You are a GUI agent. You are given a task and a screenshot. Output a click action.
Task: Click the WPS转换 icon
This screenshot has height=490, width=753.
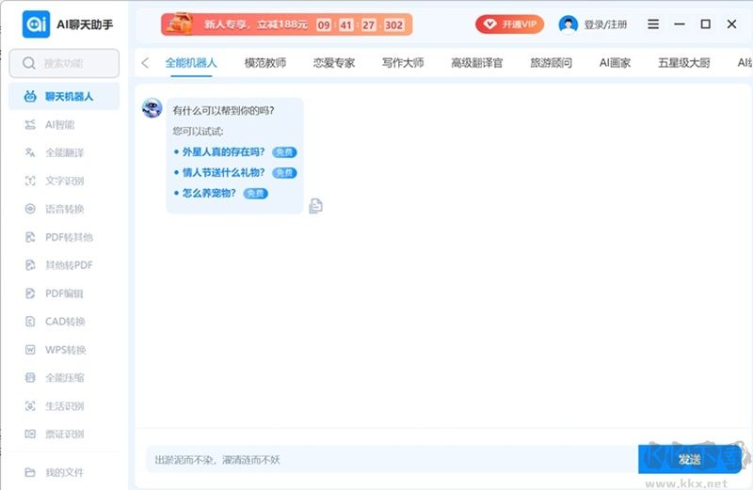[30, 349]
